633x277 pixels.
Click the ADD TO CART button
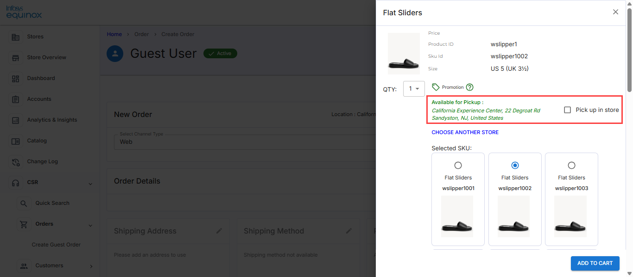click(595, 263)
